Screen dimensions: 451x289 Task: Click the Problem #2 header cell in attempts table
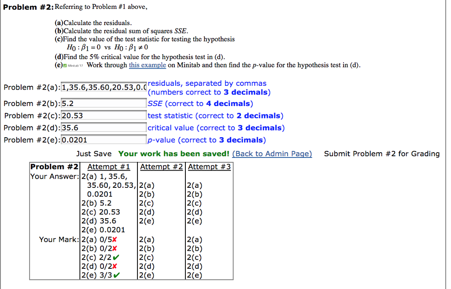pos(55,167)
